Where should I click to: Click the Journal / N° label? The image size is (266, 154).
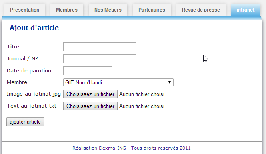click(22, 59)
